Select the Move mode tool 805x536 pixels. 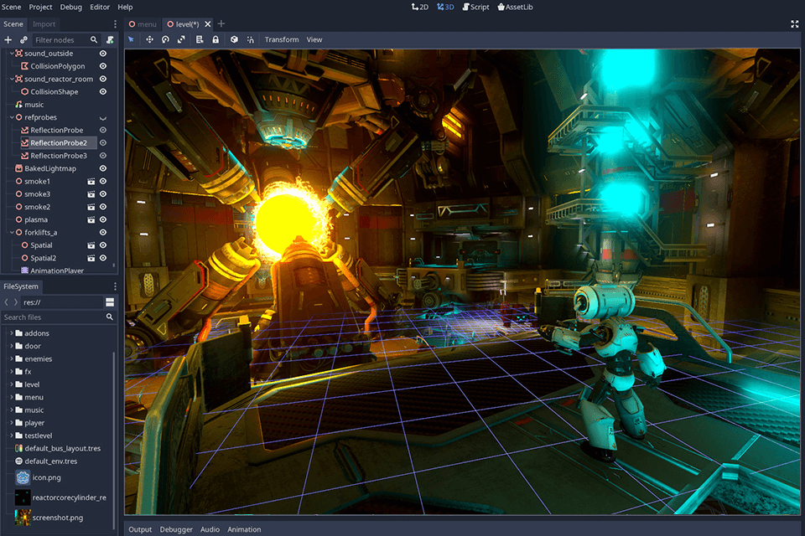pos(149,39)
